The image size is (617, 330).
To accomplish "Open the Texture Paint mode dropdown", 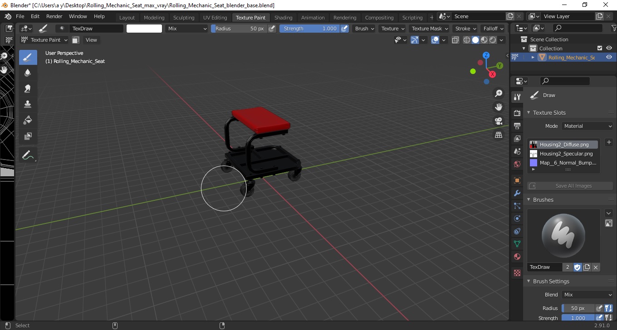I will click(x=44, y=40).
